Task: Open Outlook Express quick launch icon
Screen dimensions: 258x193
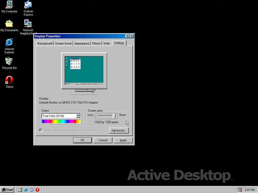Action: (x=31, y=190)
